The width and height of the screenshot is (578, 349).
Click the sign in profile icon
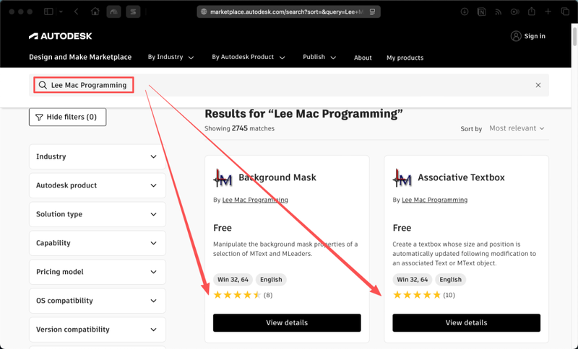tap(516, 36)
